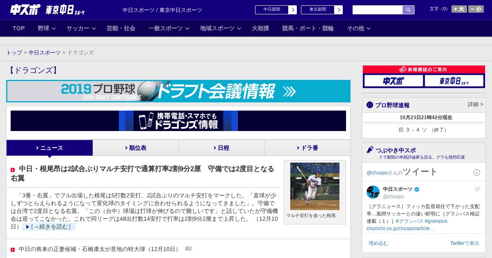Expand the 地域スポーツ dropdown menu
This screenshot has width=492, height=258.
[x=220, y=28]
